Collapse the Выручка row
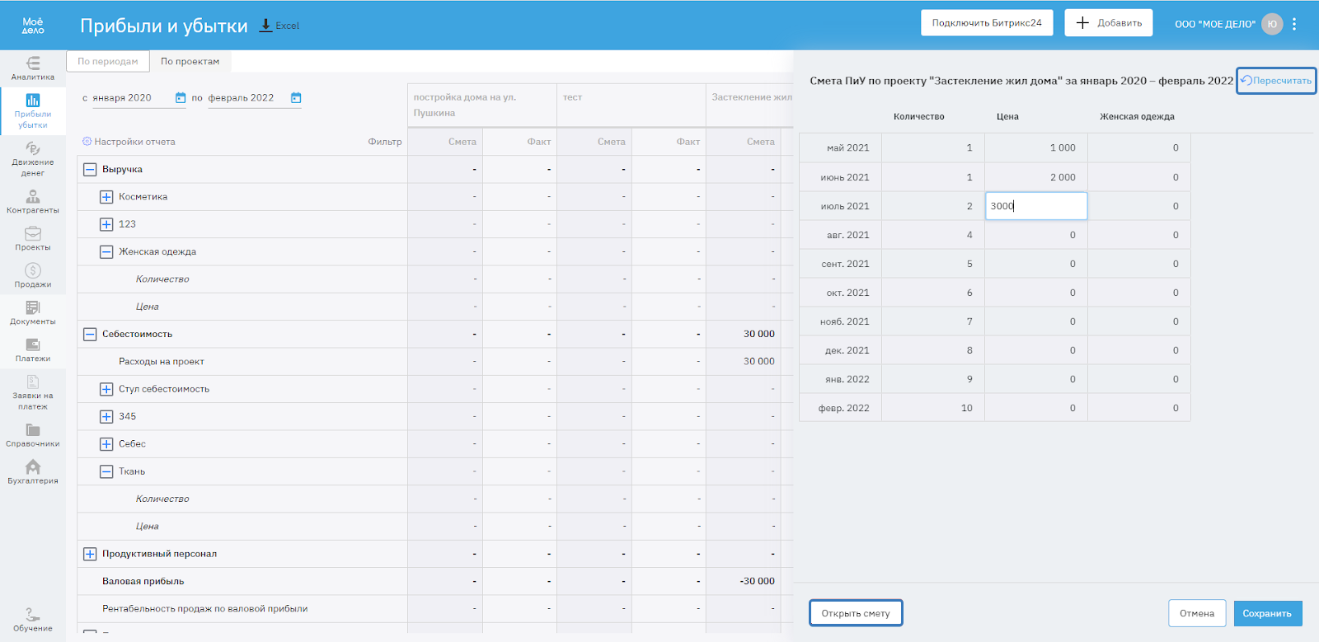Screen dimensions: 1319x642 (90, 170)
